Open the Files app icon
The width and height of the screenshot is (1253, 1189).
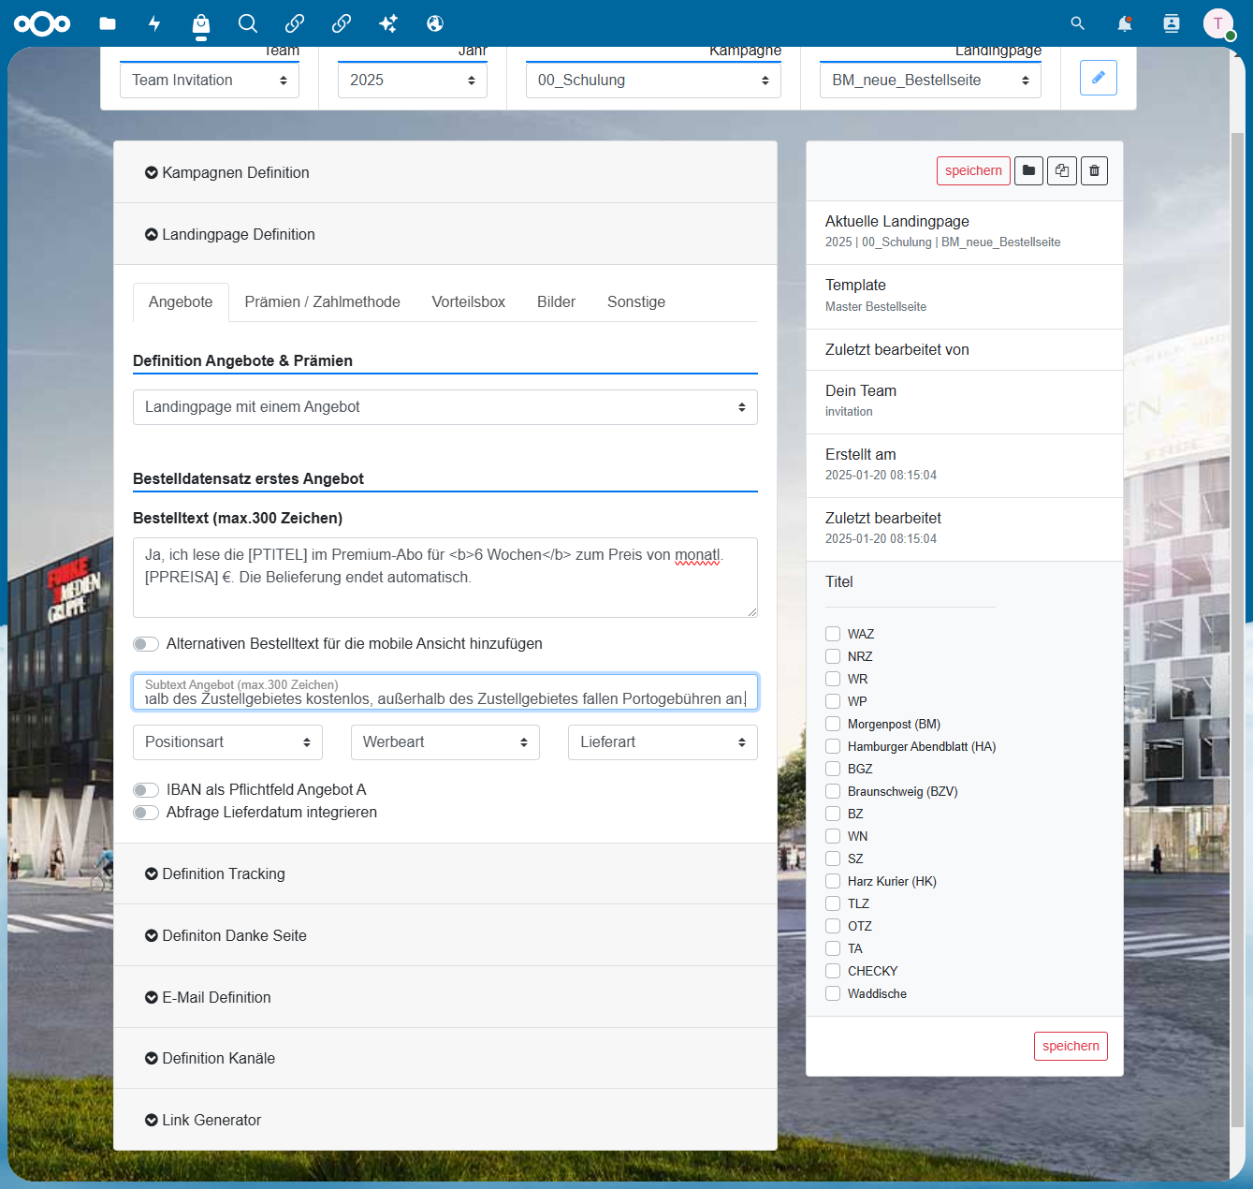(x=108, y=23)
